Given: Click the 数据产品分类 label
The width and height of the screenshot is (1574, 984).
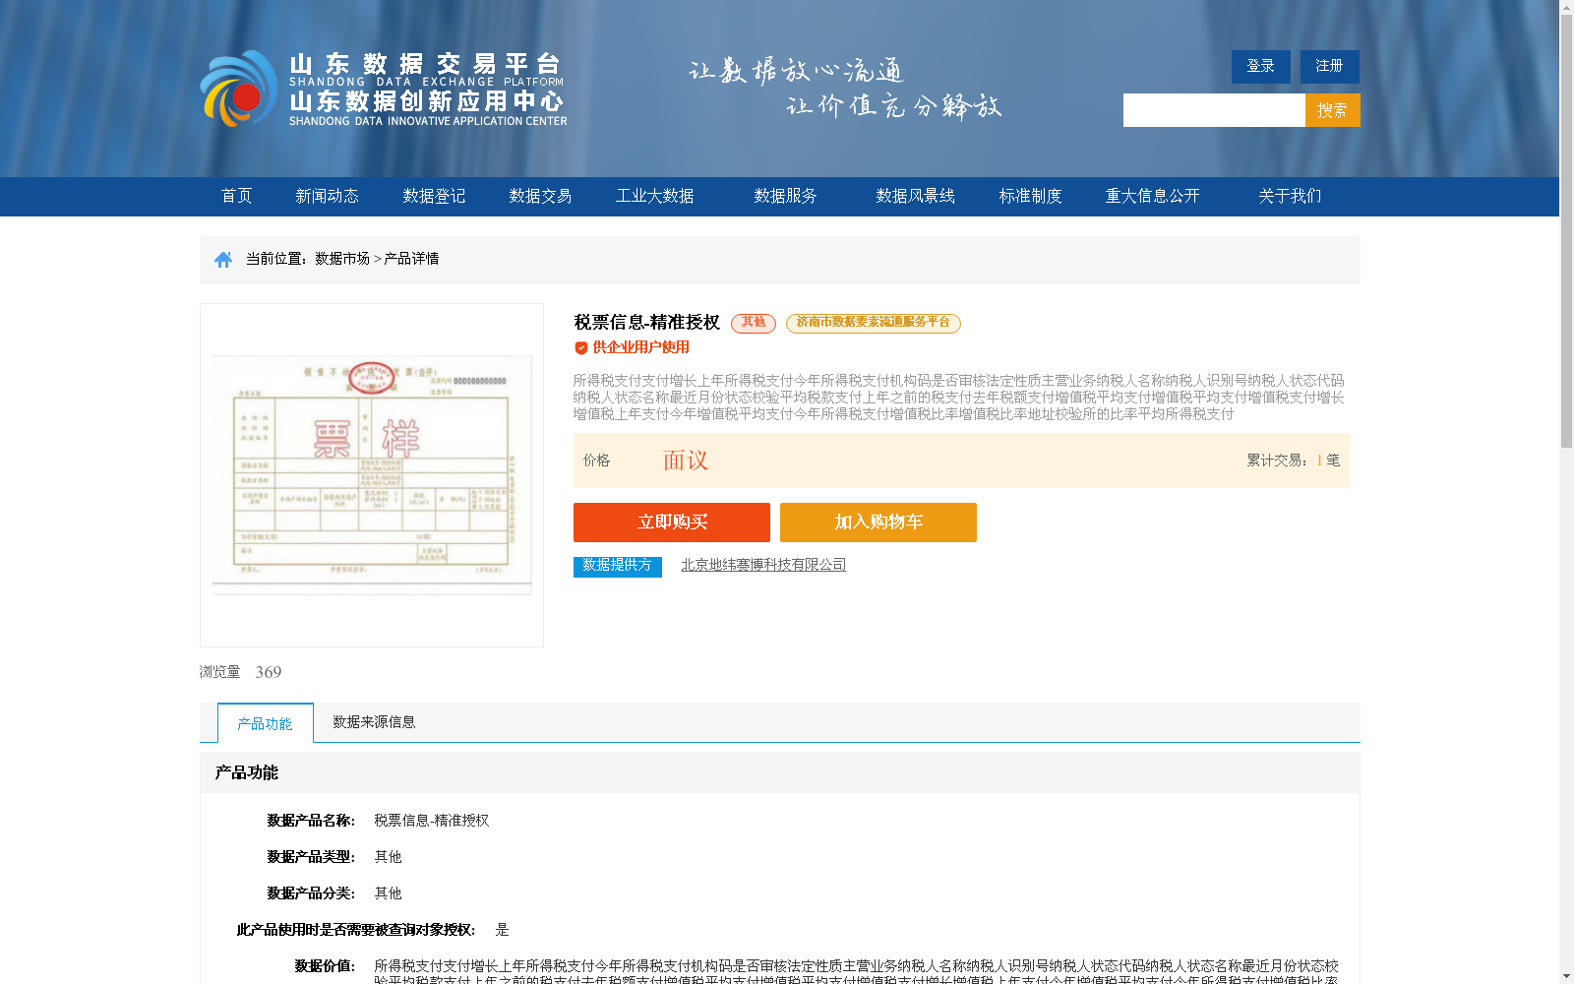Looking at the screenshot, I should [x=311, y=893].
